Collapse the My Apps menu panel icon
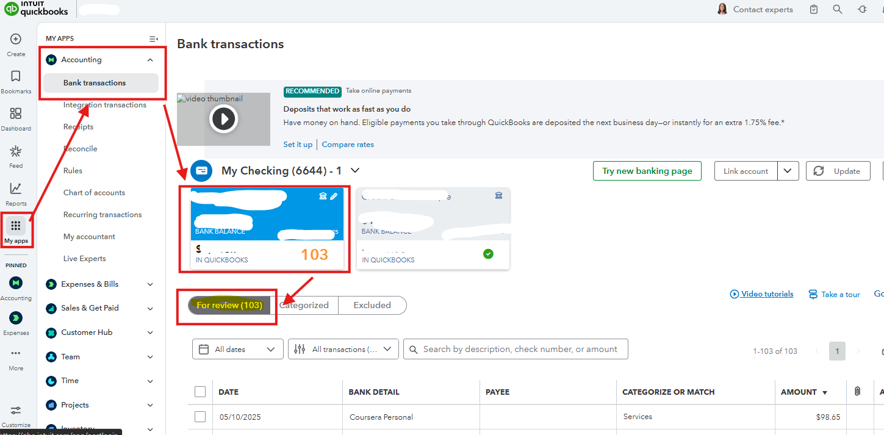Viewport: 884px width, 435px height. click(154, 38)
